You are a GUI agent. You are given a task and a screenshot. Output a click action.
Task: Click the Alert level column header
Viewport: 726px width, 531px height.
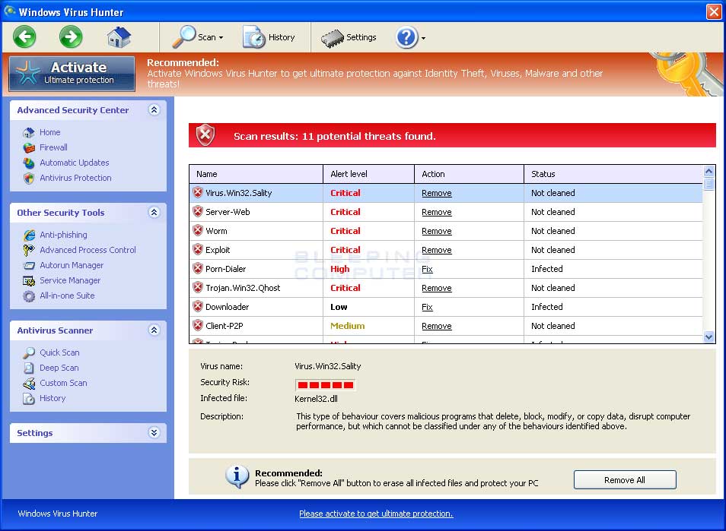[368, 174]
